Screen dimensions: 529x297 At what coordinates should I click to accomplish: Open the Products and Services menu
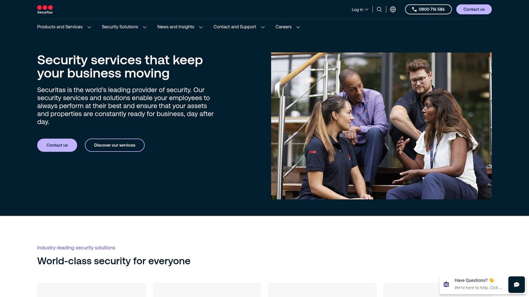[x=60, y=27]
